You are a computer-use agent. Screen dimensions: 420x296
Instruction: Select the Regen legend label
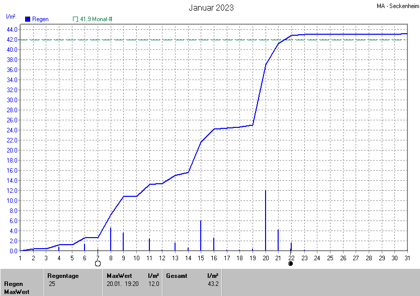40,19
